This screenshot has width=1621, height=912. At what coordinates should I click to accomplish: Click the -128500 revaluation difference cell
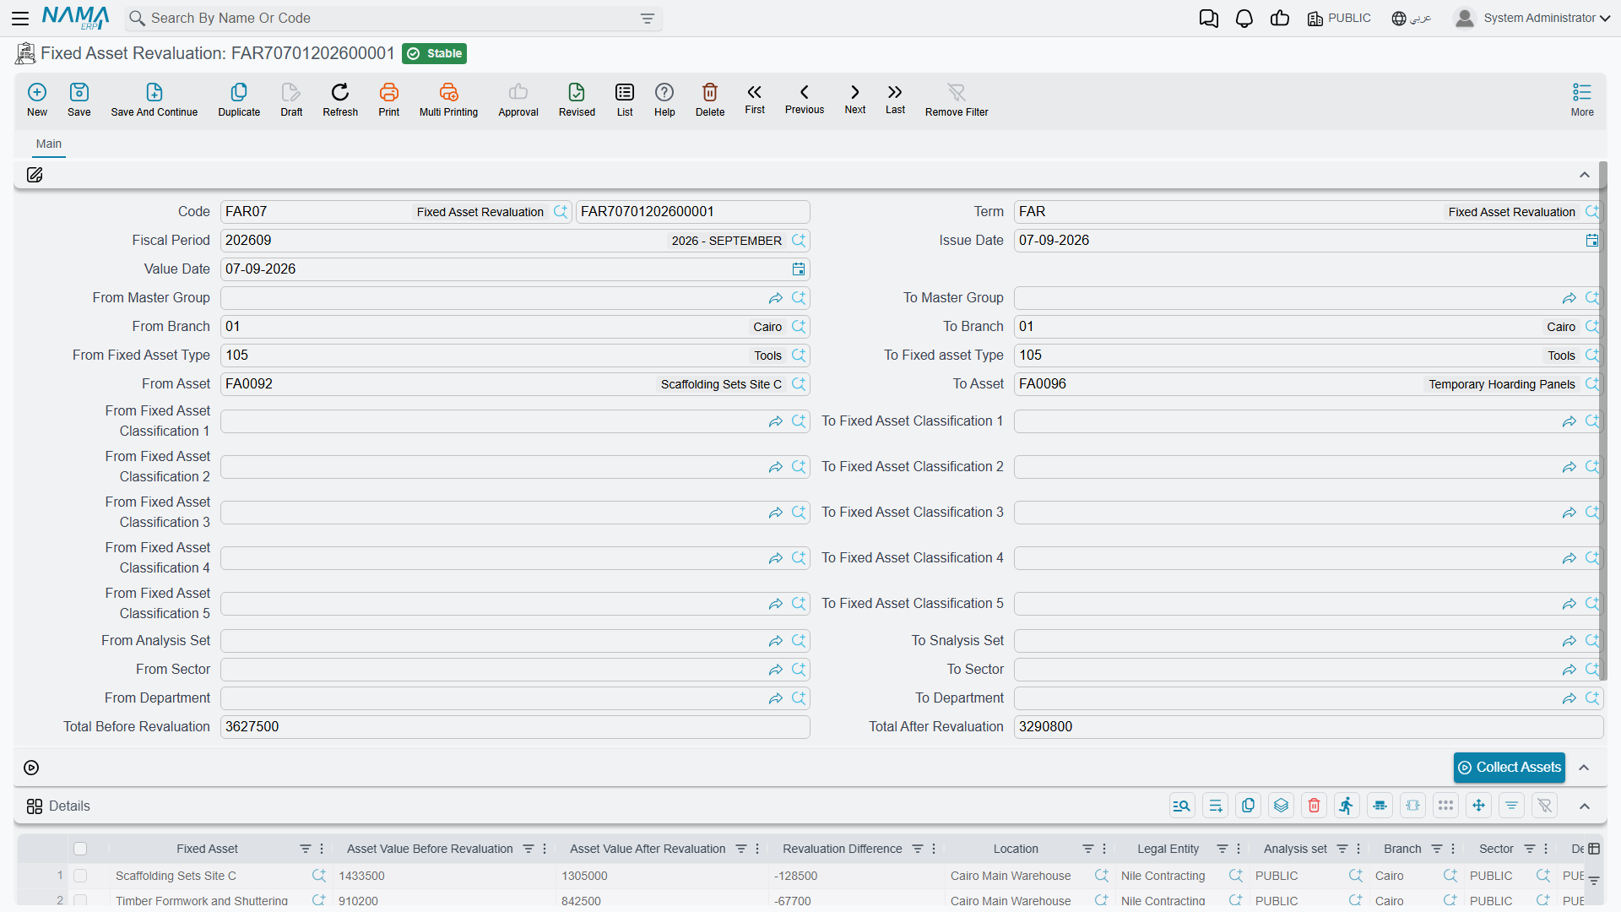point(858,876)
